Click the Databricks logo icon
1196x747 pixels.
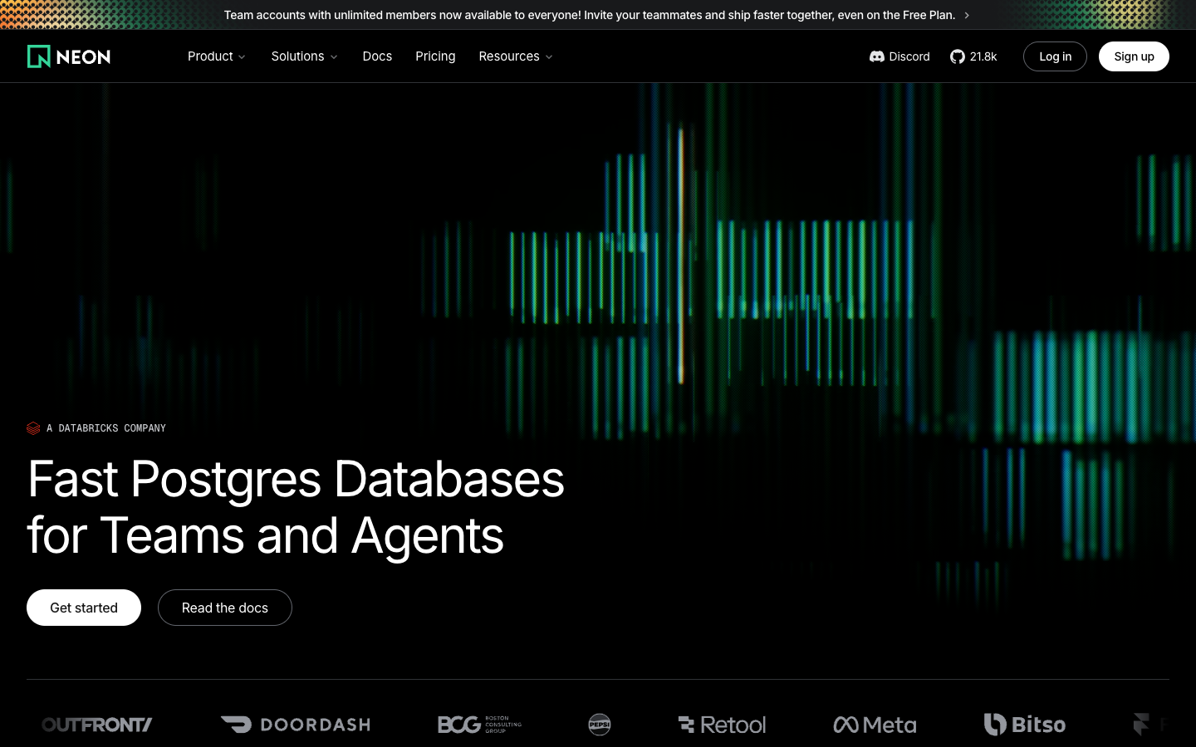click(x=33, y=428)
